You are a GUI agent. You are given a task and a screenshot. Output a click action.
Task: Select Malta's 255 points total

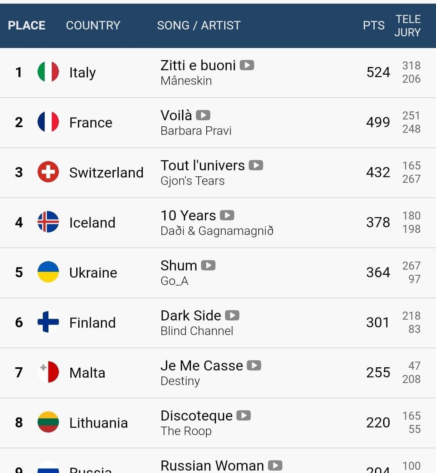point(378,373)
